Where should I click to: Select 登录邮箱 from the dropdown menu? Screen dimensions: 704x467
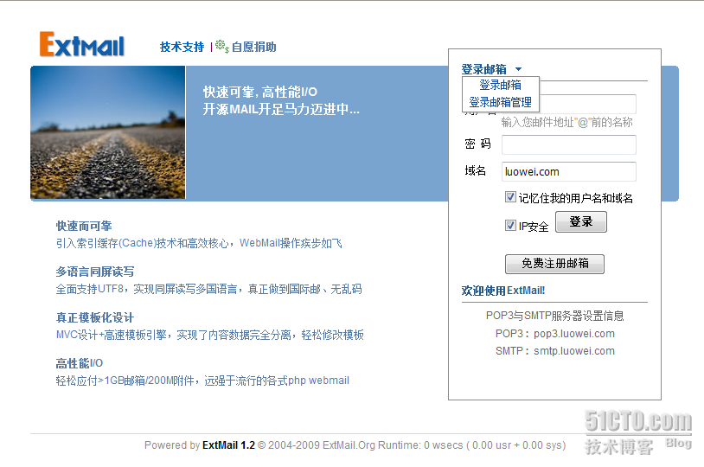point(500,85)
